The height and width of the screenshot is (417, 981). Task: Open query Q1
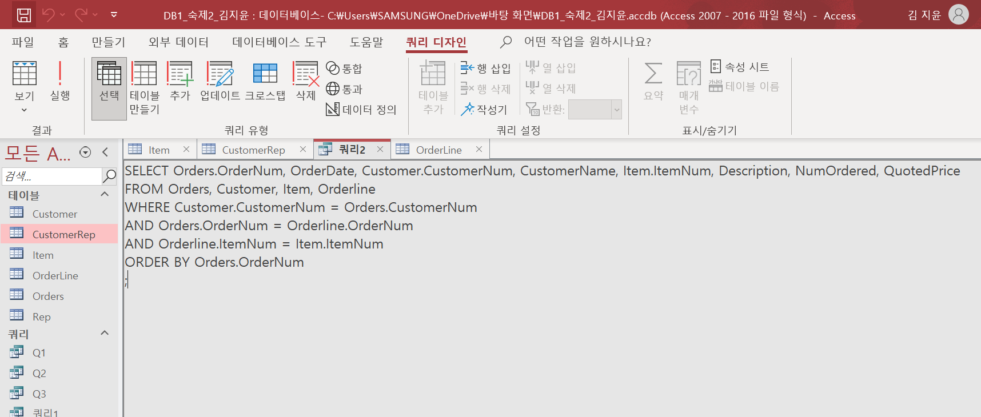pyautogui.click(x=59, y=352)
